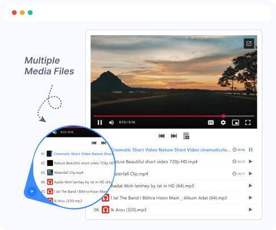
Task: Click next track icon inside the magnified circle
Action: pyautogui.click(x=104, y=143)
